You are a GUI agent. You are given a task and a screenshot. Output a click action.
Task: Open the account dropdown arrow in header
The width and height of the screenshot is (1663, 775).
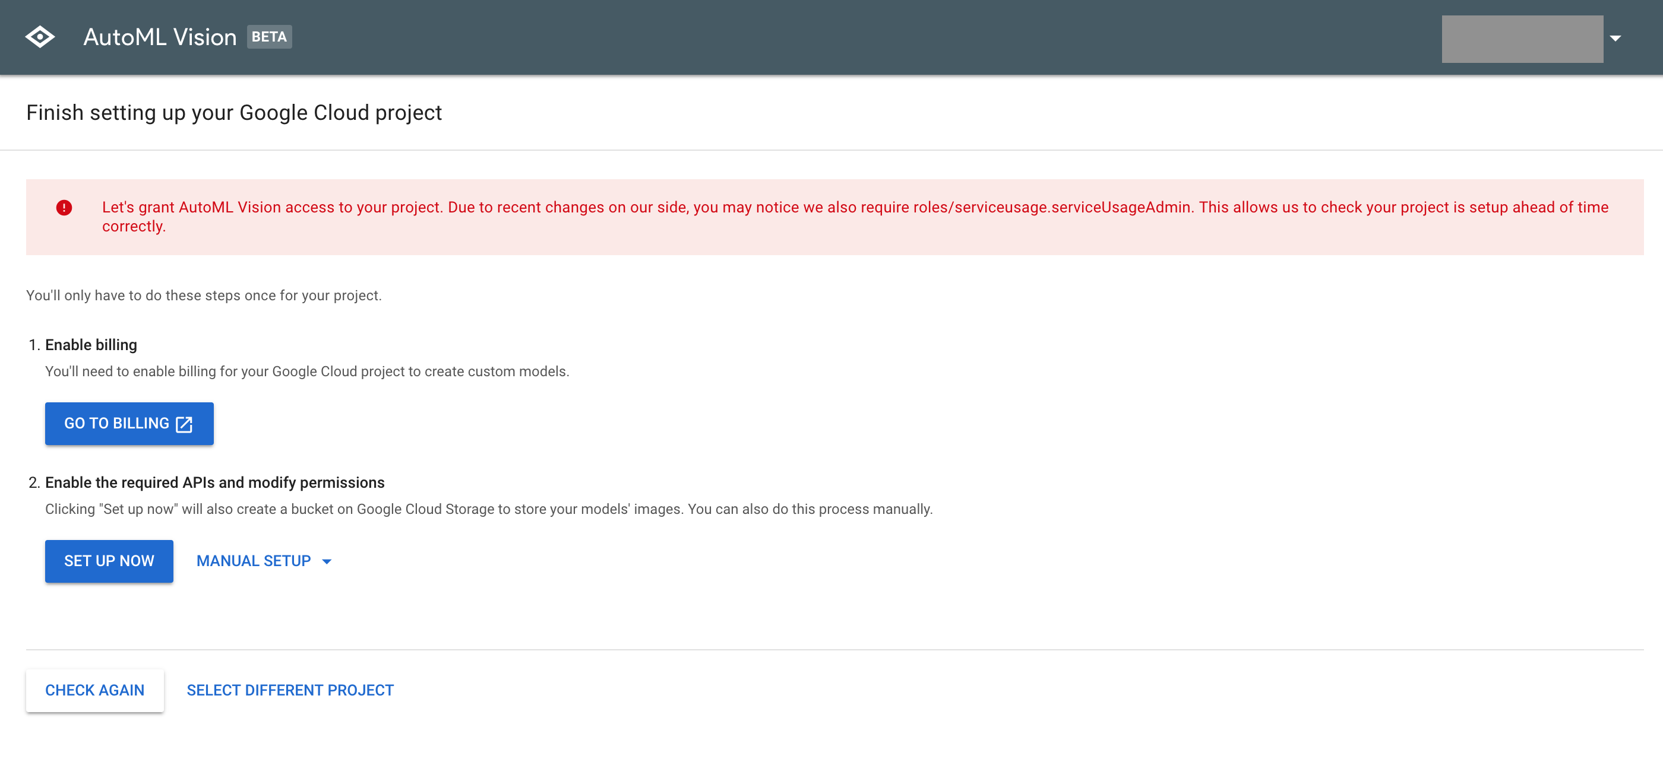coord(1615,38)
